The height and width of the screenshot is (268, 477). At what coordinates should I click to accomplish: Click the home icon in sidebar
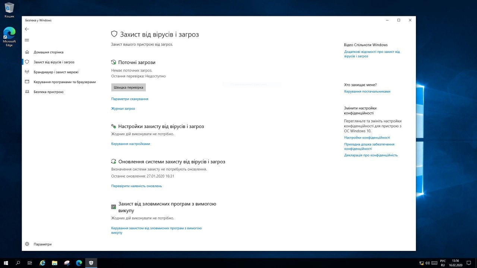27,52
